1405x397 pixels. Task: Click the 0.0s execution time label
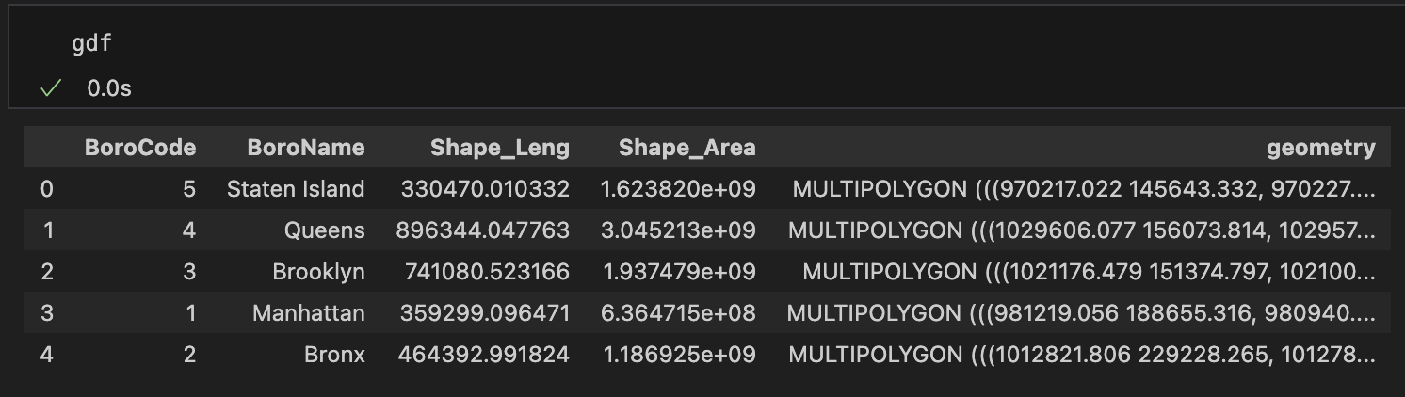(109, 88)
